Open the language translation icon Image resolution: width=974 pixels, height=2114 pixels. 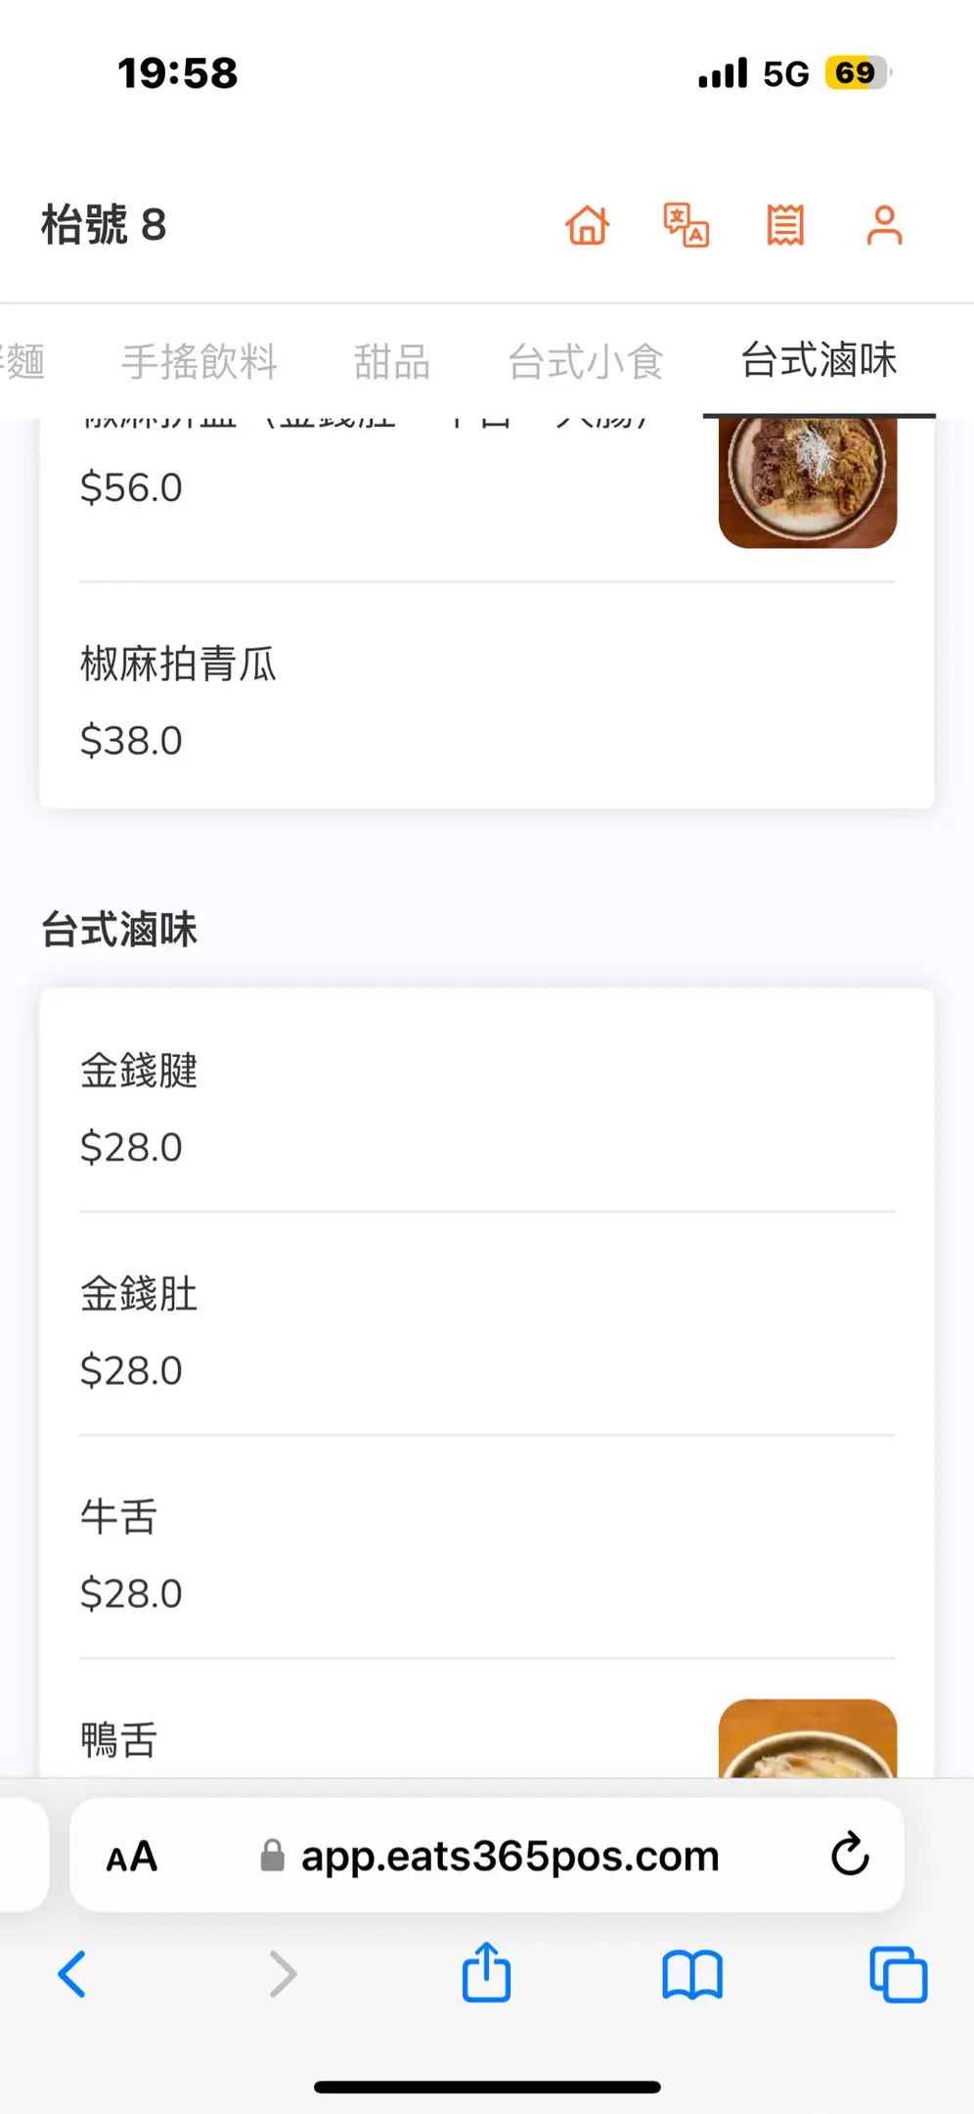[686, 225]
